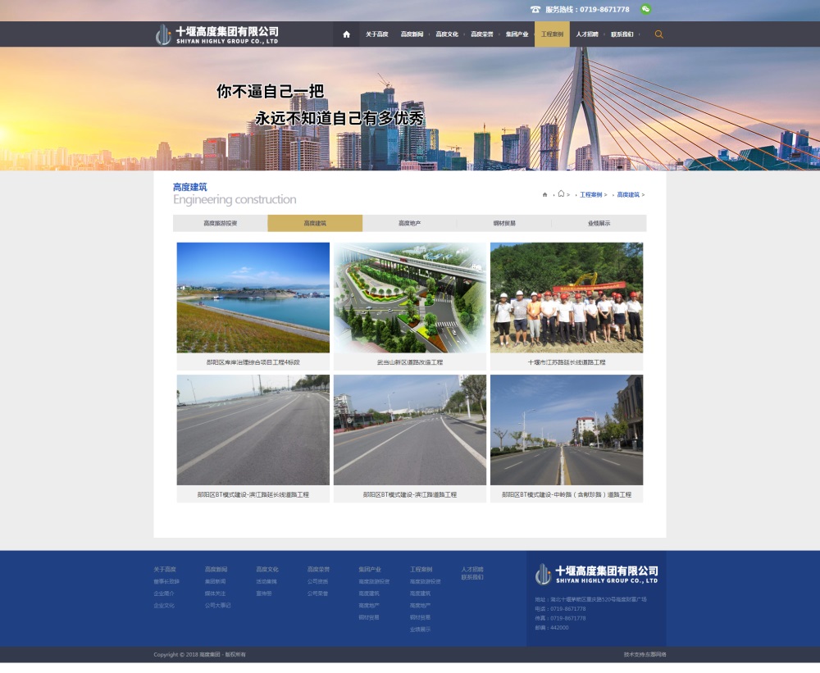Click 集团新闻 in the footer
The width and height of the screenshot is (820, 673).
coord(215,581)
